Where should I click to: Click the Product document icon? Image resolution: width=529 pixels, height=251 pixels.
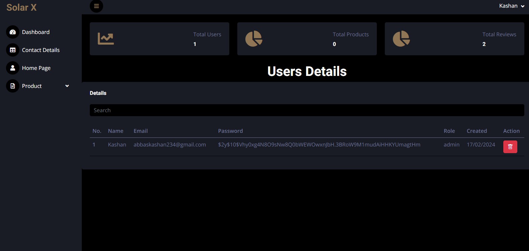tap(13, 86)
